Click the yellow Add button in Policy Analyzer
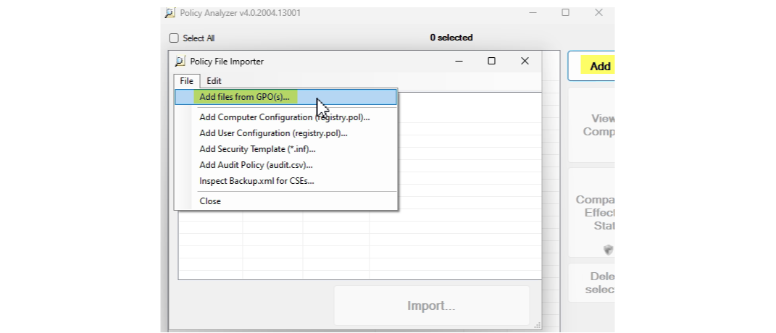 [x=591, y=66]
